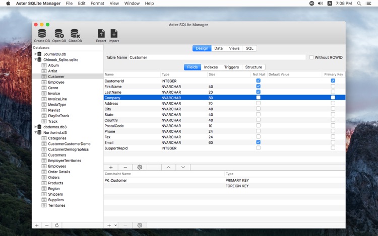Move field up with the up arrow

click(x=168, y=167)
